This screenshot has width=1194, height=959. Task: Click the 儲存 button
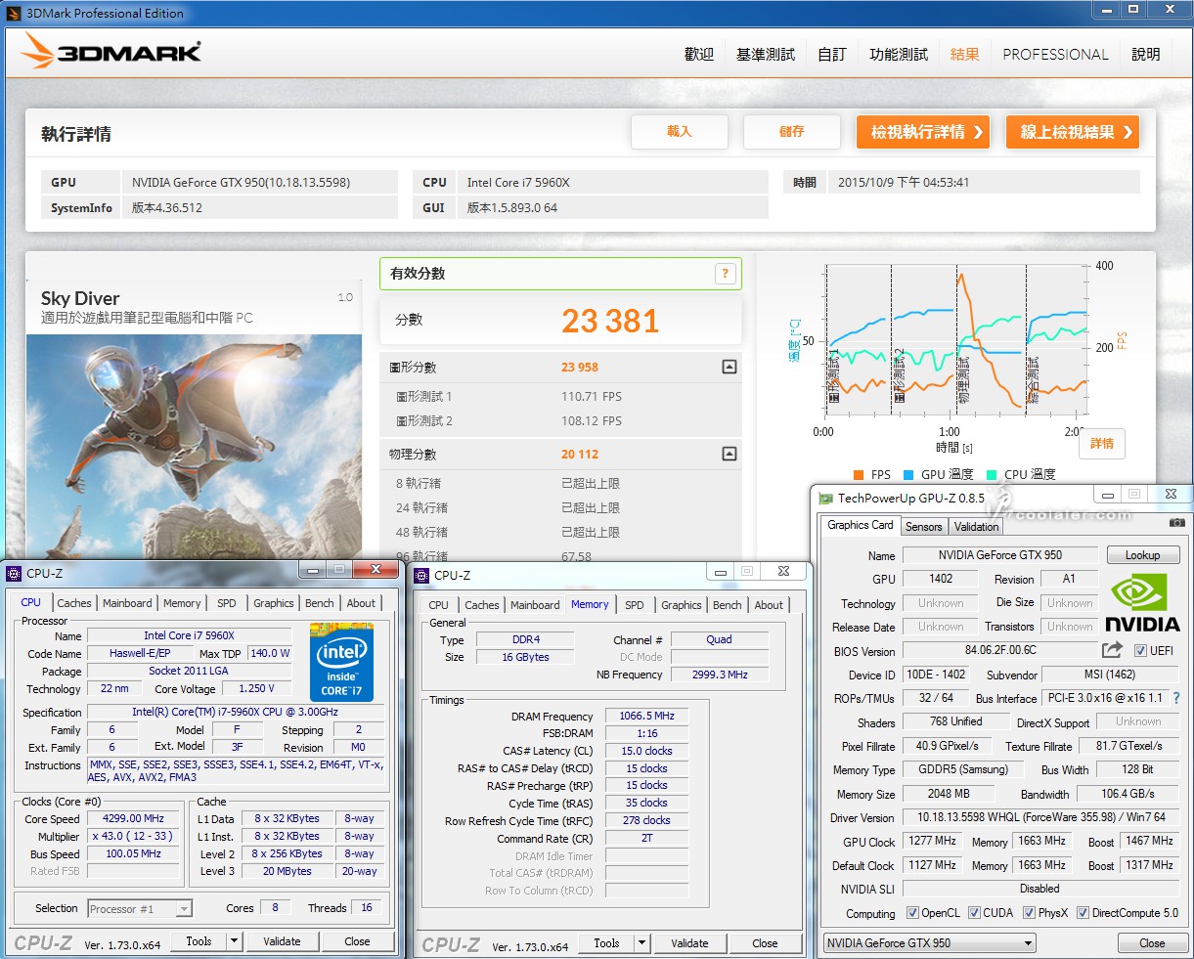click(792, 132)
